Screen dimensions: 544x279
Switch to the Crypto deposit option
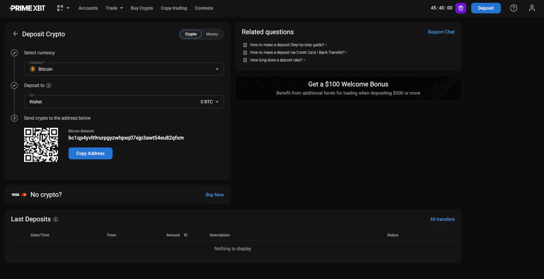click(x=191, y=34)
